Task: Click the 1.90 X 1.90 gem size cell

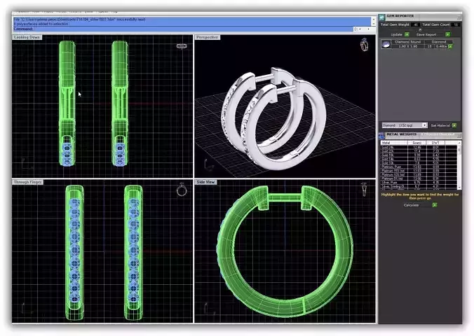Action: [408, 46]
